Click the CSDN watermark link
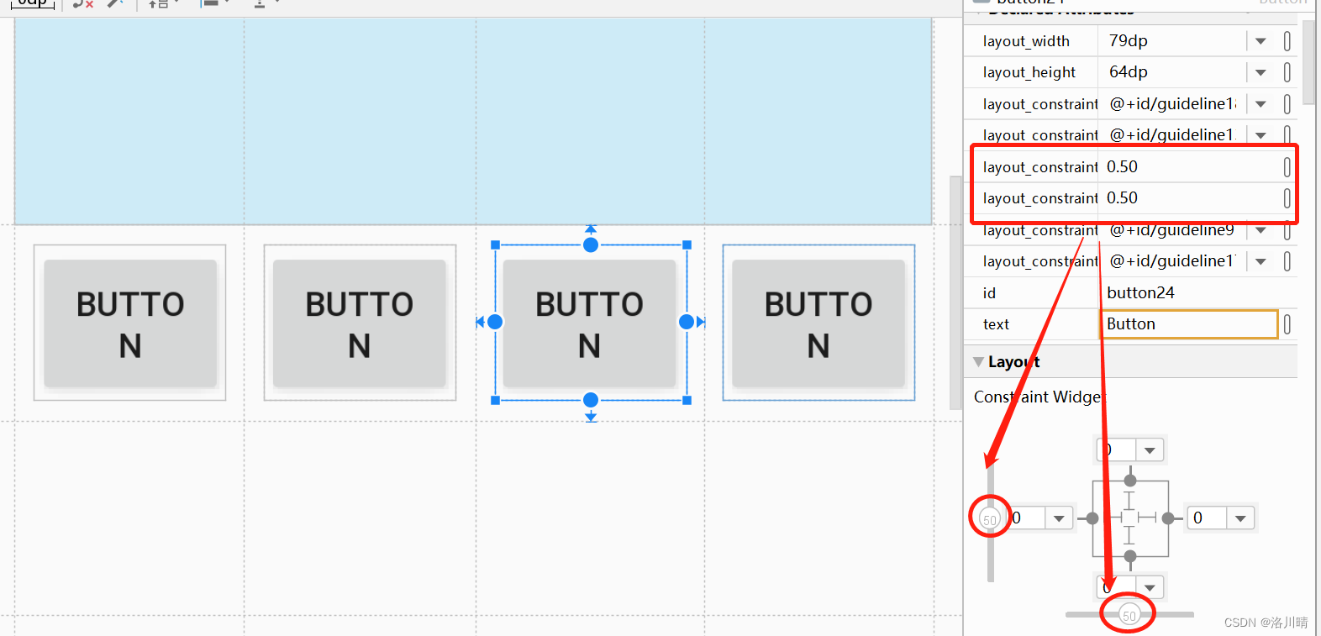 pyautogui.click(x=1265, y=623)
